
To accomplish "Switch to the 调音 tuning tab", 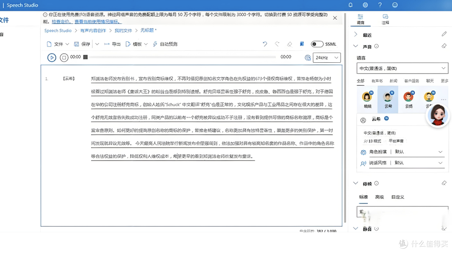I will click(360, 19).
